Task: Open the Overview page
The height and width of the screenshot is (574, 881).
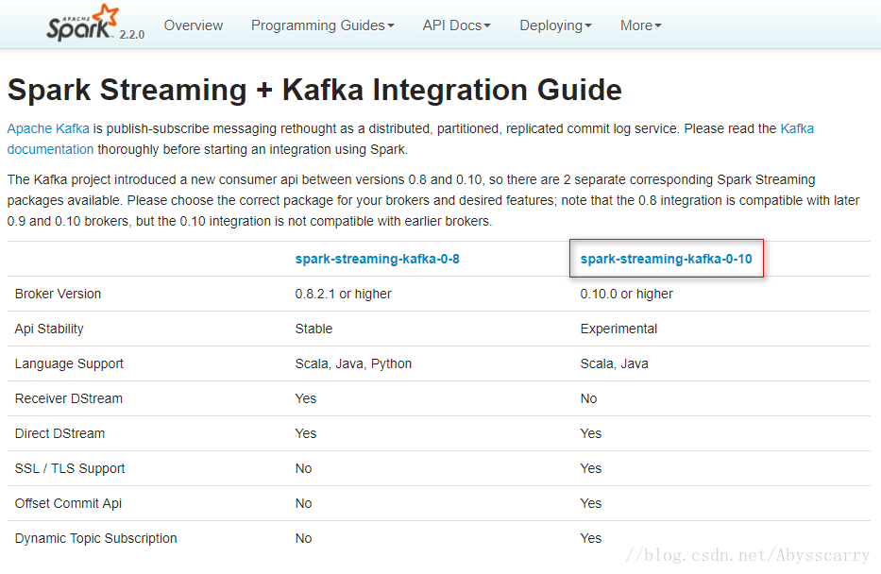Action: click(194, 25)
